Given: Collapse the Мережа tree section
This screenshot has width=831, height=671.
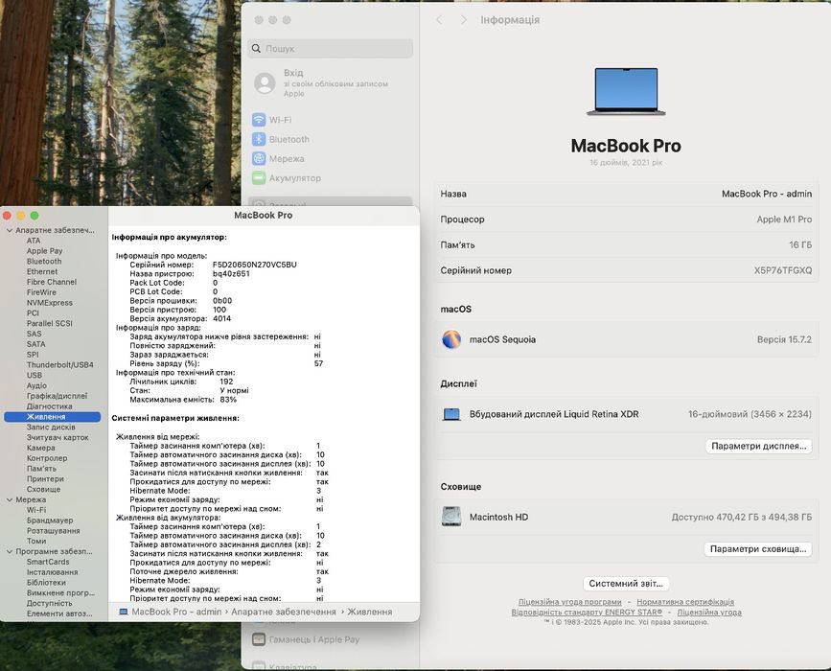Looking at the screenshot, I should (10, 499).
